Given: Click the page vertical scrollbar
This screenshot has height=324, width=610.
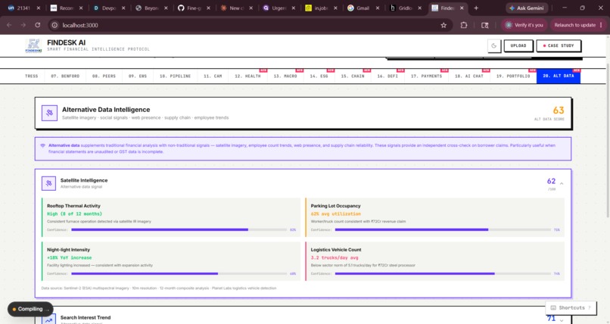Looking at the screenshot, I should pyautogui.click(x=608, y=140).
